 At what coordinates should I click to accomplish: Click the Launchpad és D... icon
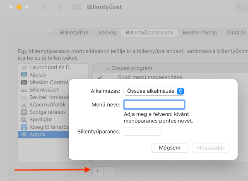24,68
